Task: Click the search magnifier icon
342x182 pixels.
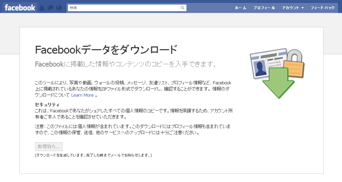Action: click(x=183, y=8)
